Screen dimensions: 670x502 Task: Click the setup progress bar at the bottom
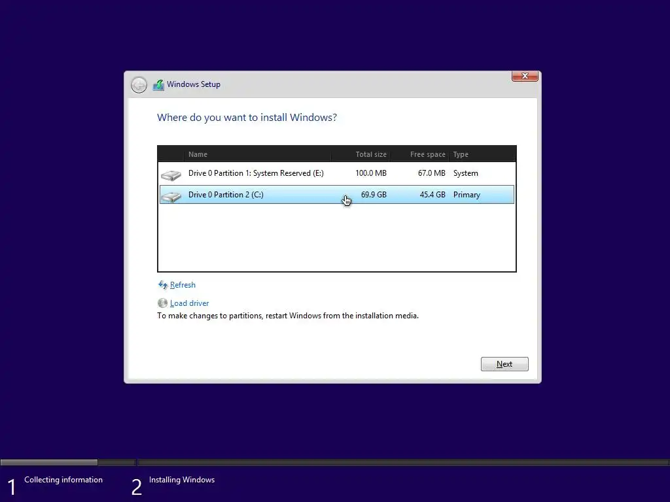point(335,462)
